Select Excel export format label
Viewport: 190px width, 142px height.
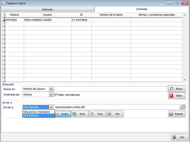[82, 114]
